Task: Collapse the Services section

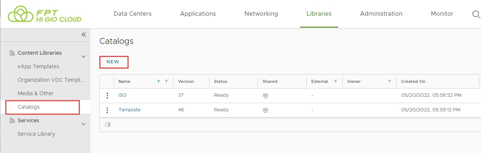Action: tap(84, 124)
